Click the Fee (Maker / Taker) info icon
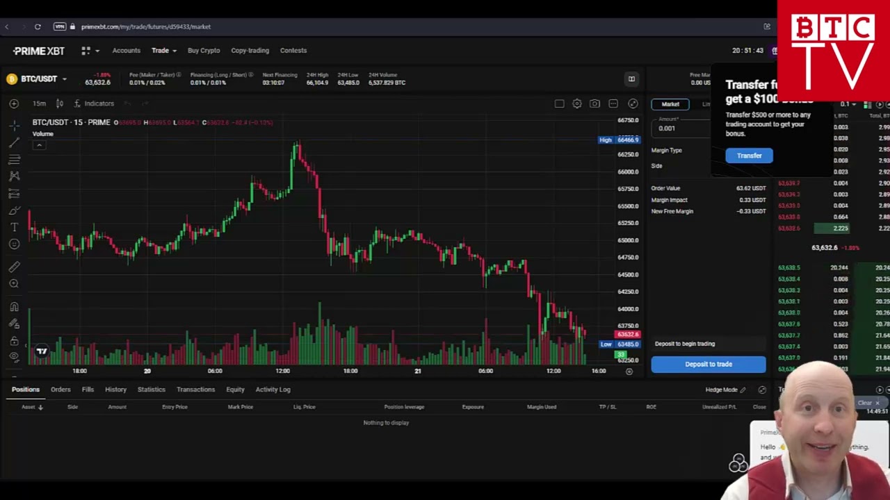Screen dimensions: 890x500 click(x=179, y=75)
